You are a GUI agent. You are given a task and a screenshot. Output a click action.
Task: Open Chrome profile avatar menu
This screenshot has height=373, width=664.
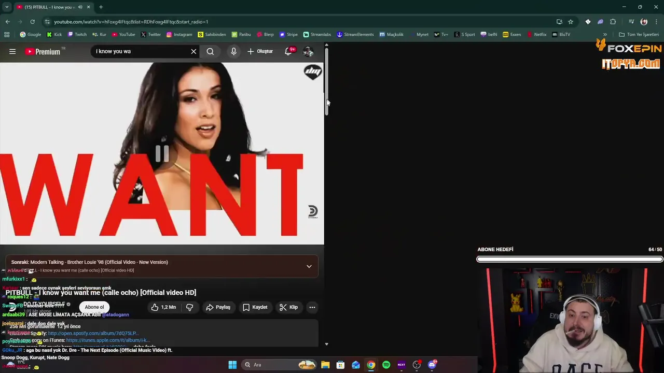(644, 22)
